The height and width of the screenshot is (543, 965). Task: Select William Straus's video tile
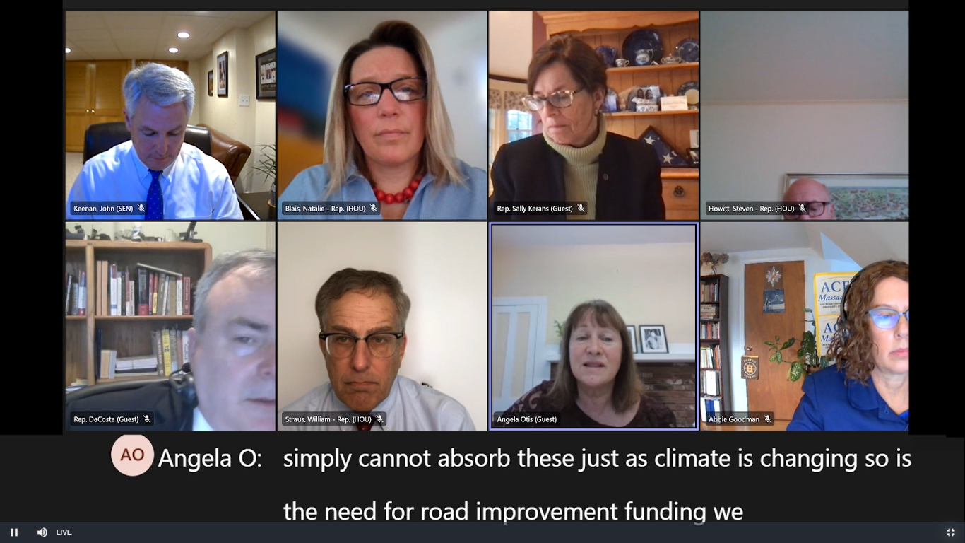tap(381, 327)
